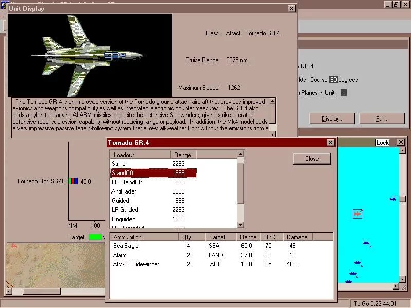This screenshot has height=308, width=411.
Task: Click the Ammunition column header
Action: pyautogui.click(x=144, y=237)
